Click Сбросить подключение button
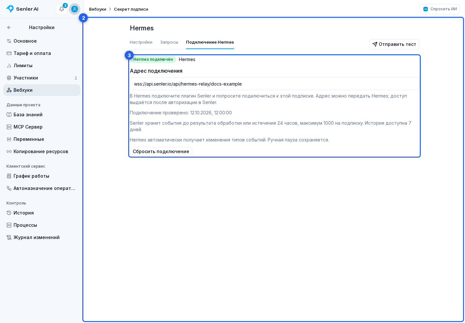This screenshot has width=465, height=323. point(161,151)
